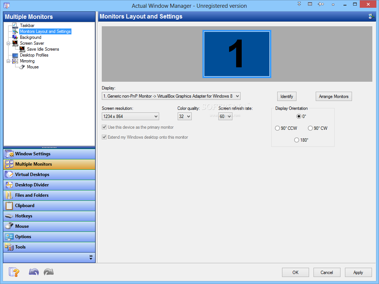Screen dimensions: 379x284
Task: Click the OK button
Action: pos(295,273)
